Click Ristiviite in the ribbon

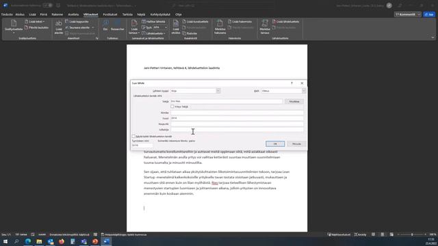[190, 33]
